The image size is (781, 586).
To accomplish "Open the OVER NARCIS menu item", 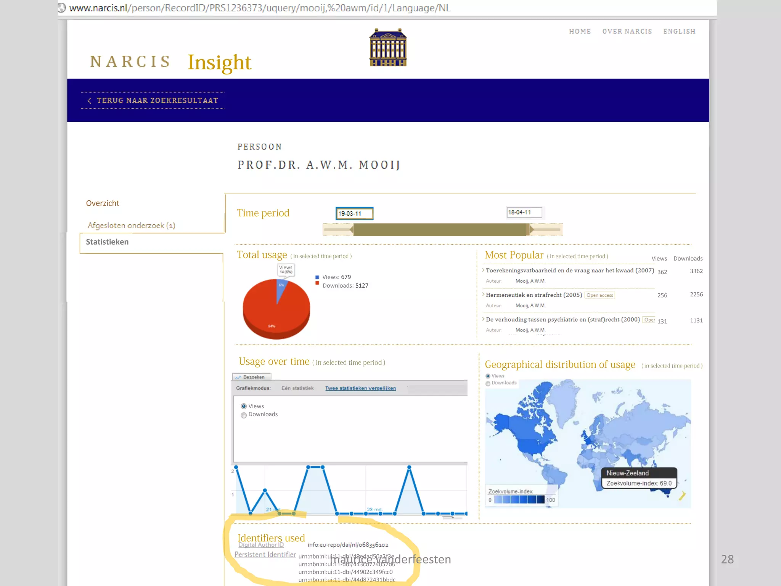I will click(x=627, y=31).
